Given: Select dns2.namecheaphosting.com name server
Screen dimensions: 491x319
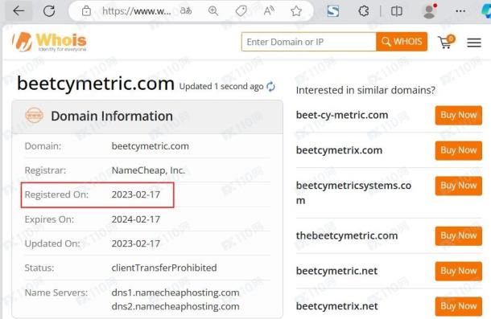Looking at the screenshot, I should tap(175, 306).
